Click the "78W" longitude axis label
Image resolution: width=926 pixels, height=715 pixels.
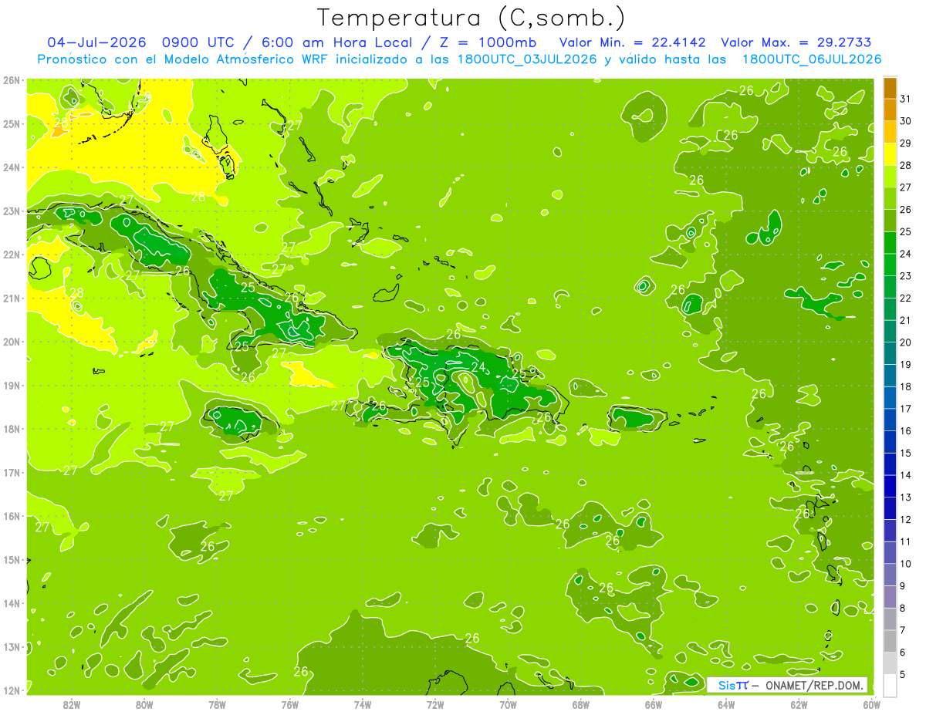pos(217,704)
